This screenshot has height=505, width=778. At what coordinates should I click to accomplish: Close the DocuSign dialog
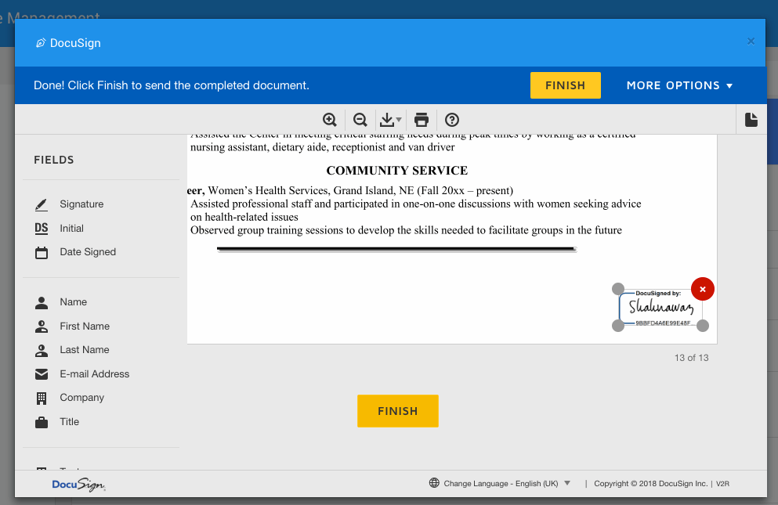click(751, 41)
